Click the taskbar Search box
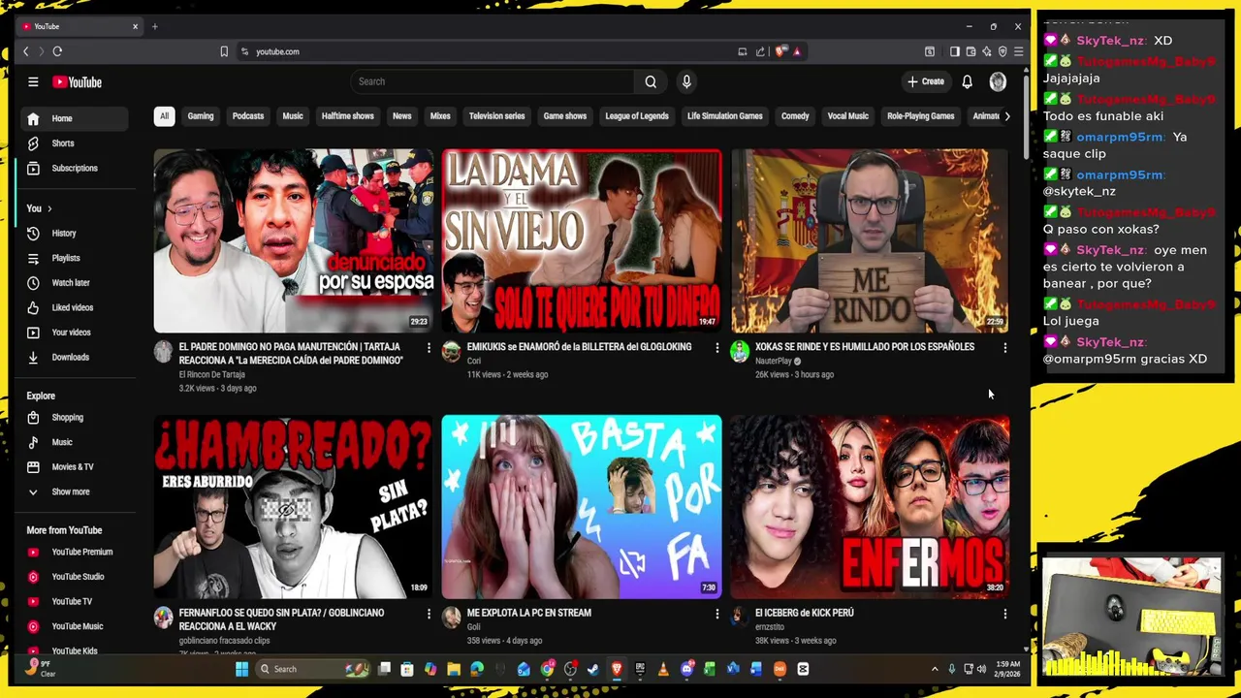1241x698 pixels. point(312,669)
